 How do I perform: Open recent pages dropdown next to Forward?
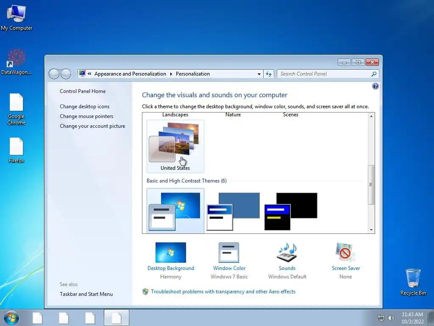click(x=74, y=74)
